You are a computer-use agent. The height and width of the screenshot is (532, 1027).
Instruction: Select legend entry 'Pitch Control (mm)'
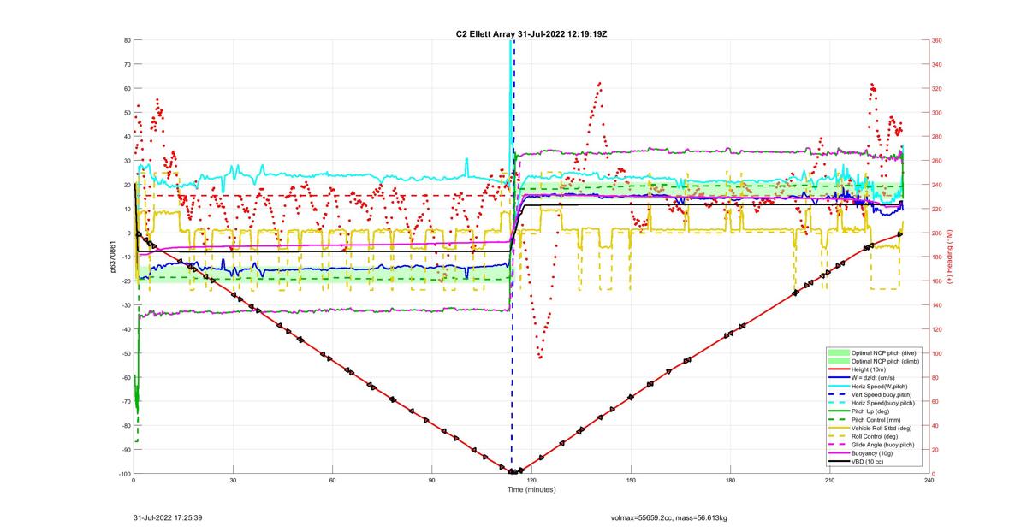click(877, 420)
